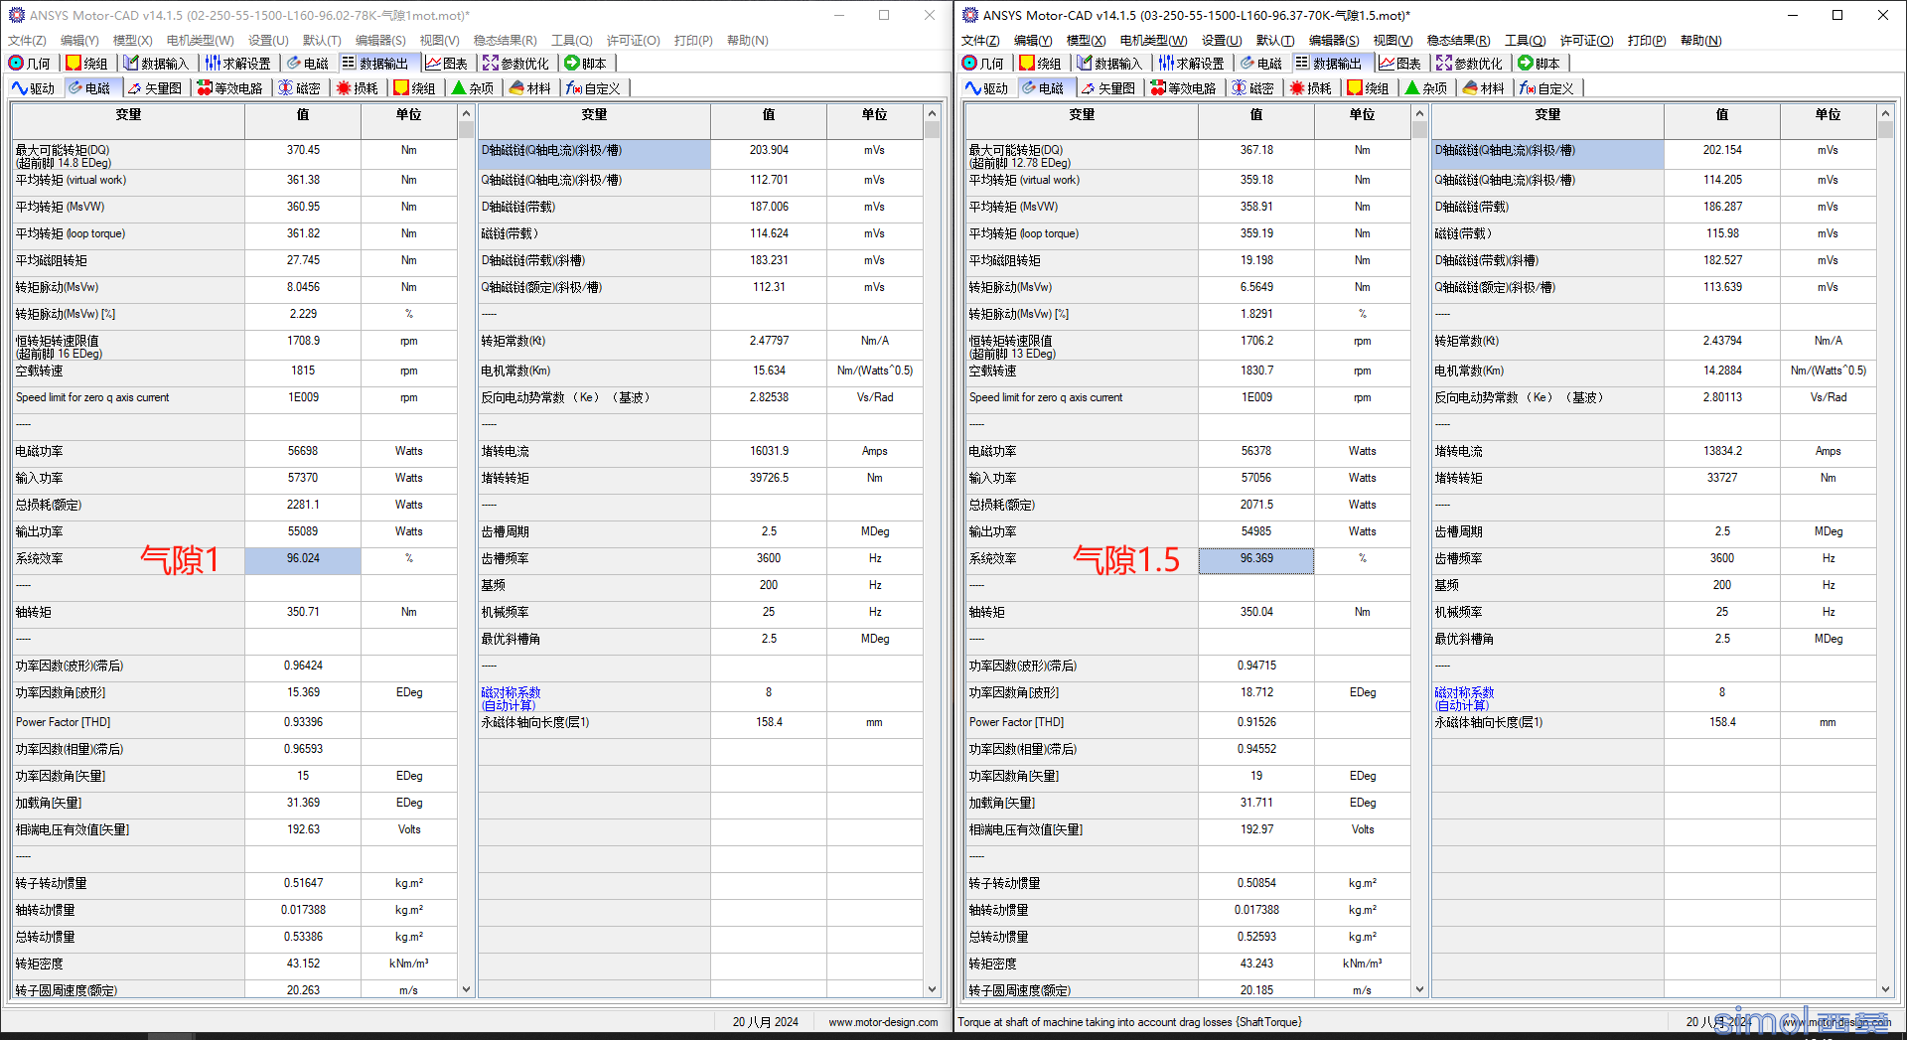
Task: Select 数据输出 tab in left window
Action: click(374, 63)
